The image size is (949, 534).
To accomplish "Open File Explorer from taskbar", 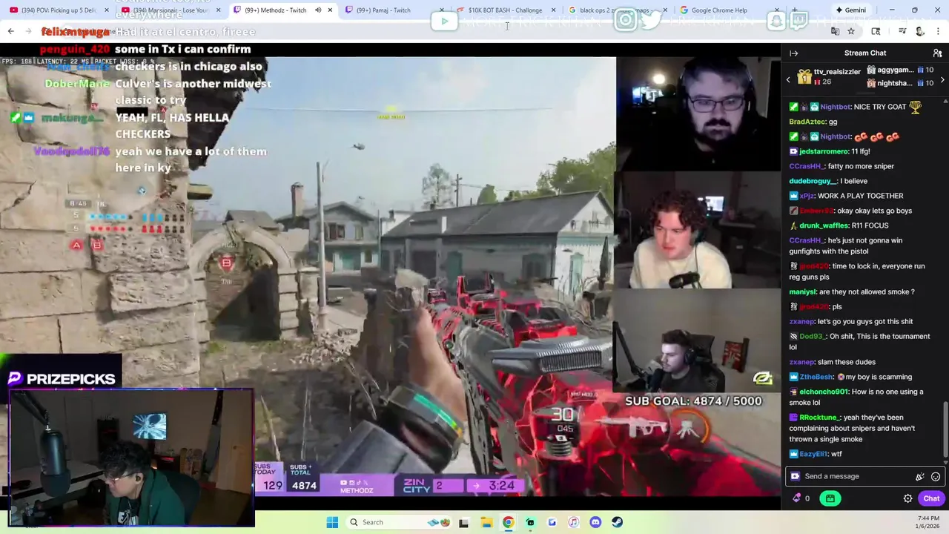I will [486, 522].
